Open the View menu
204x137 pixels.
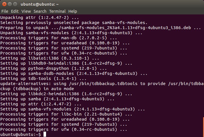point(26,11)
